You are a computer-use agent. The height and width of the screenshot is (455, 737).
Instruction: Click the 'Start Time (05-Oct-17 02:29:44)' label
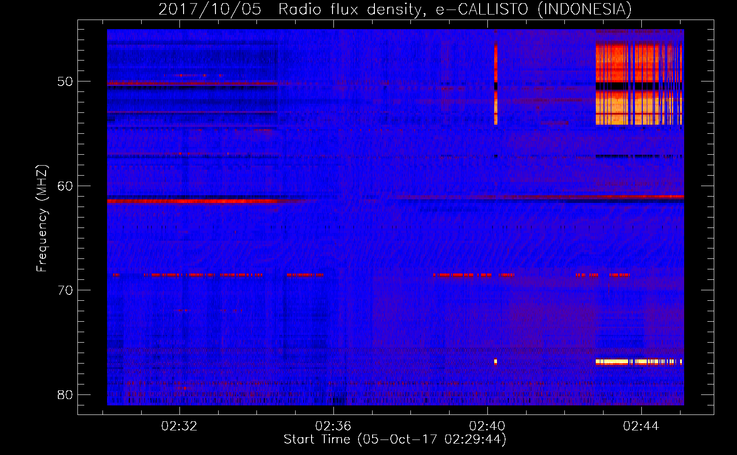395,440
